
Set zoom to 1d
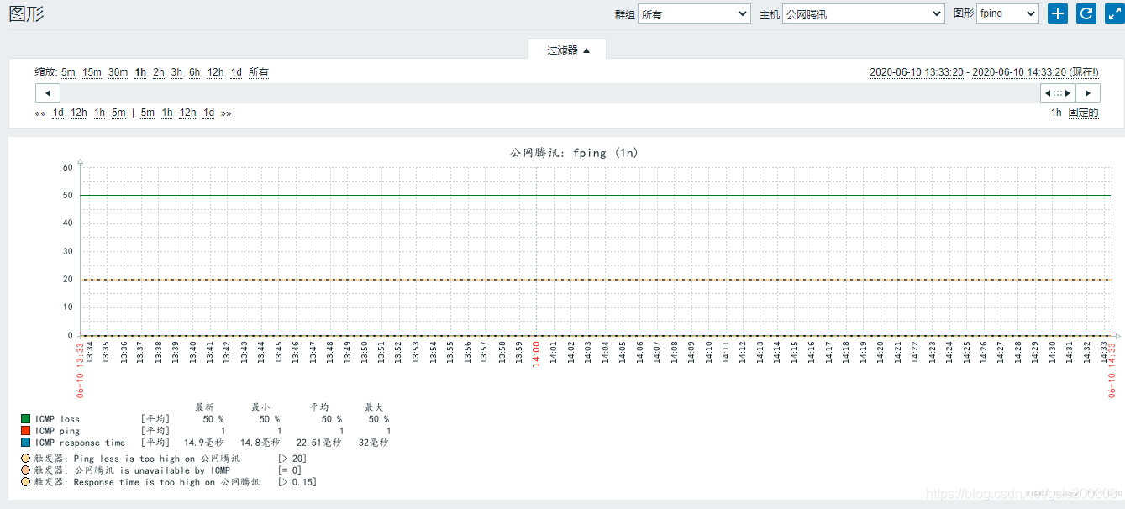[x=236, y=72]
